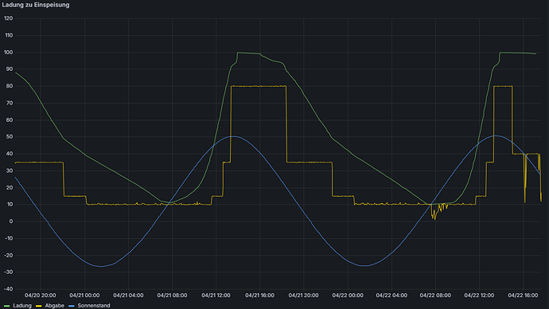Click the -10 y-axis value
This screenshot has width=549, height=309.
9,239
